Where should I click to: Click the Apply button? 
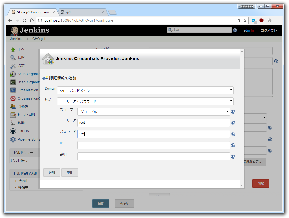tap(124, 203)
